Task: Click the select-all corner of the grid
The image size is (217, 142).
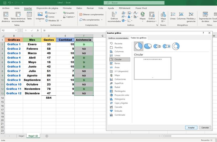Action: pyautogui.click(x=3, y=36)
